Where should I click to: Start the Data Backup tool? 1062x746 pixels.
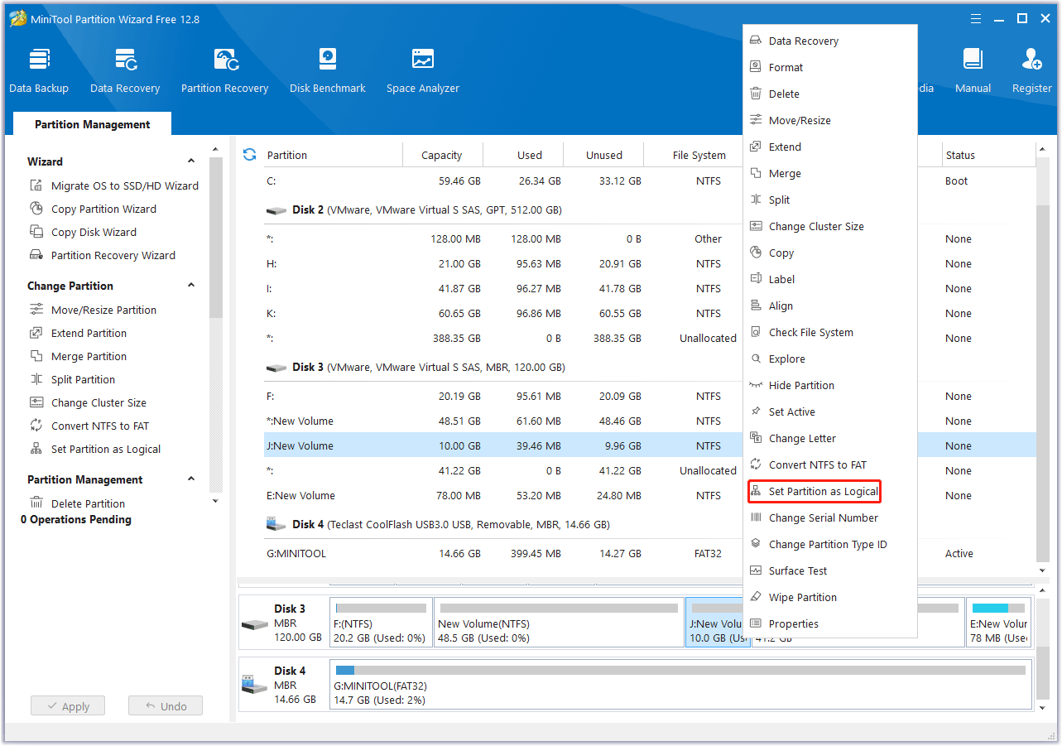point(39,68)
